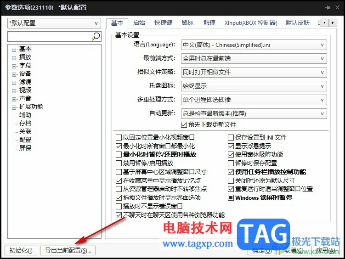The width and height of the screenshot is (345, 259).
Task: Enable 最小化时暂停/还原时播放
Action: click(x=119, y=155)
